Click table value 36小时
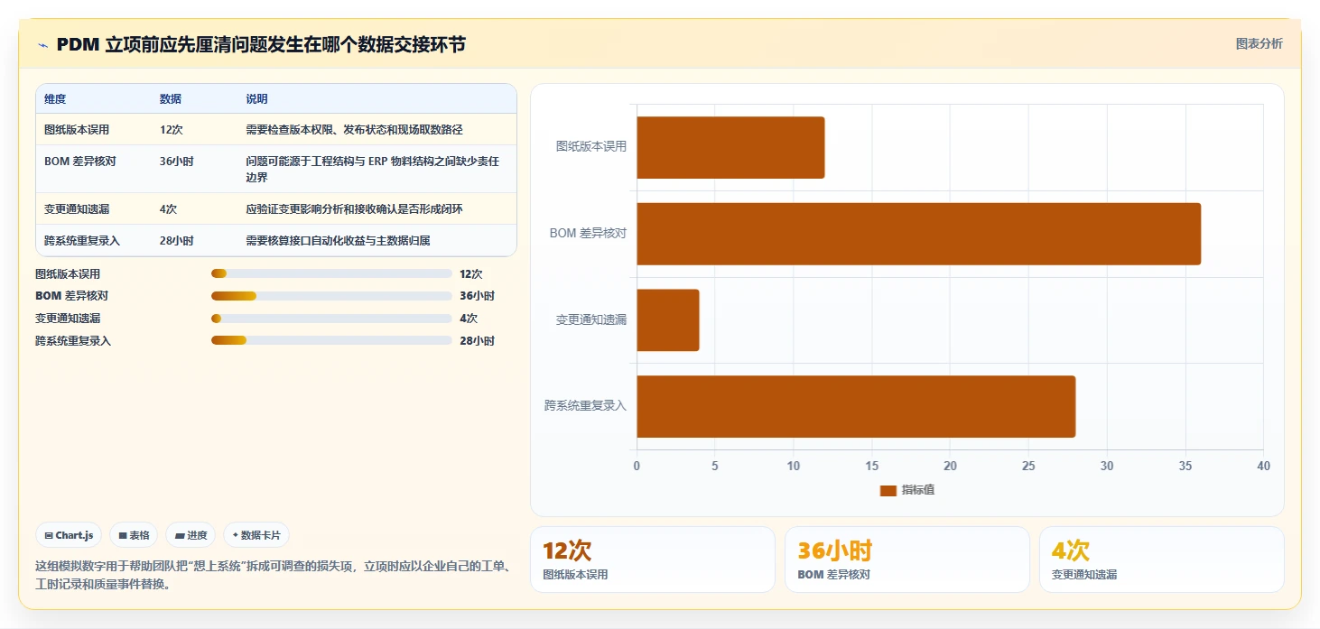 coord(177,162)
